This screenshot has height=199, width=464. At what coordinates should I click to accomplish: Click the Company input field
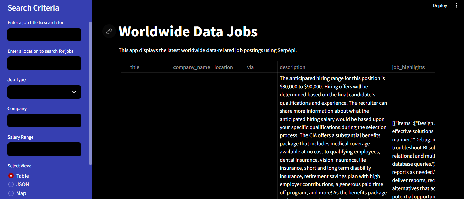click(x=44, y=121)
